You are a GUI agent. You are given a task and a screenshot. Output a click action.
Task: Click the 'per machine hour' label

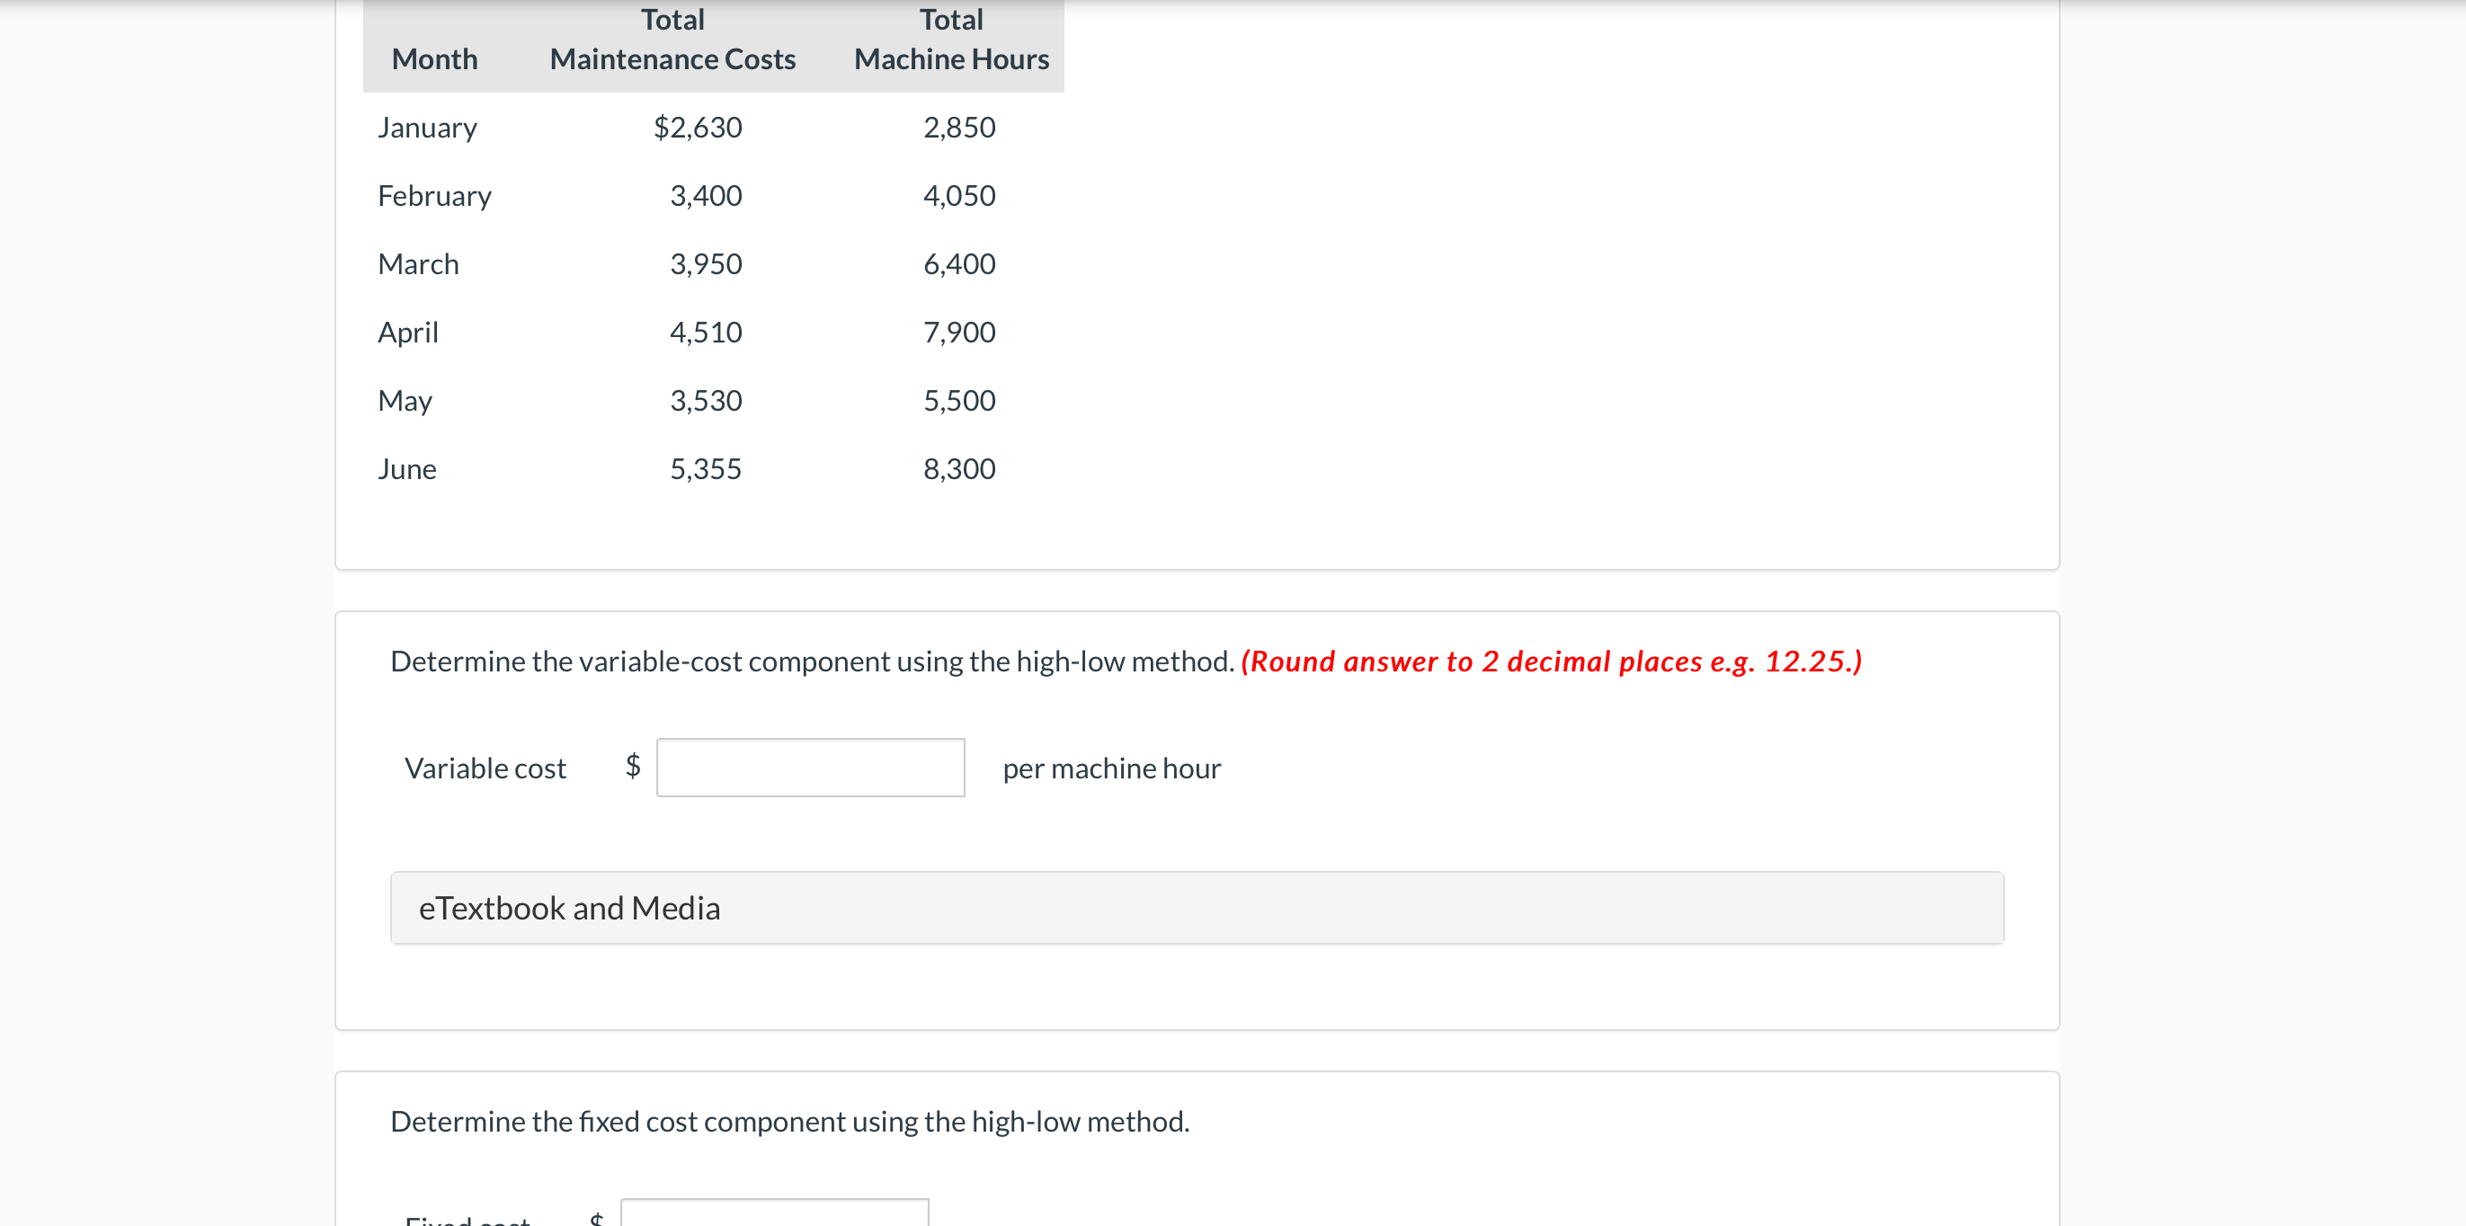(x=1111, y=768)
